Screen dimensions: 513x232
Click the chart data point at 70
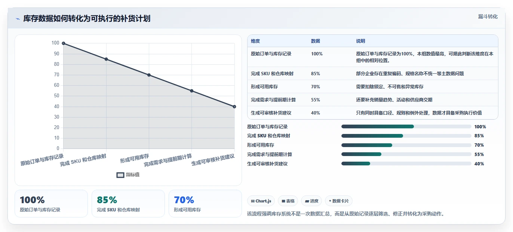coord(149,75)
